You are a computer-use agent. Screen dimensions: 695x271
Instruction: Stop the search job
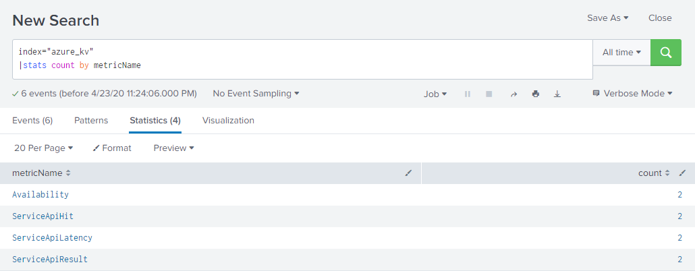pyautogui.click(x=489, y=94)
